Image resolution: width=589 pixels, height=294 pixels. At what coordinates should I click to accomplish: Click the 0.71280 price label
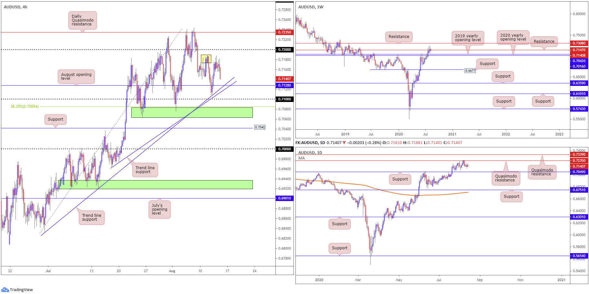point(285,85)
